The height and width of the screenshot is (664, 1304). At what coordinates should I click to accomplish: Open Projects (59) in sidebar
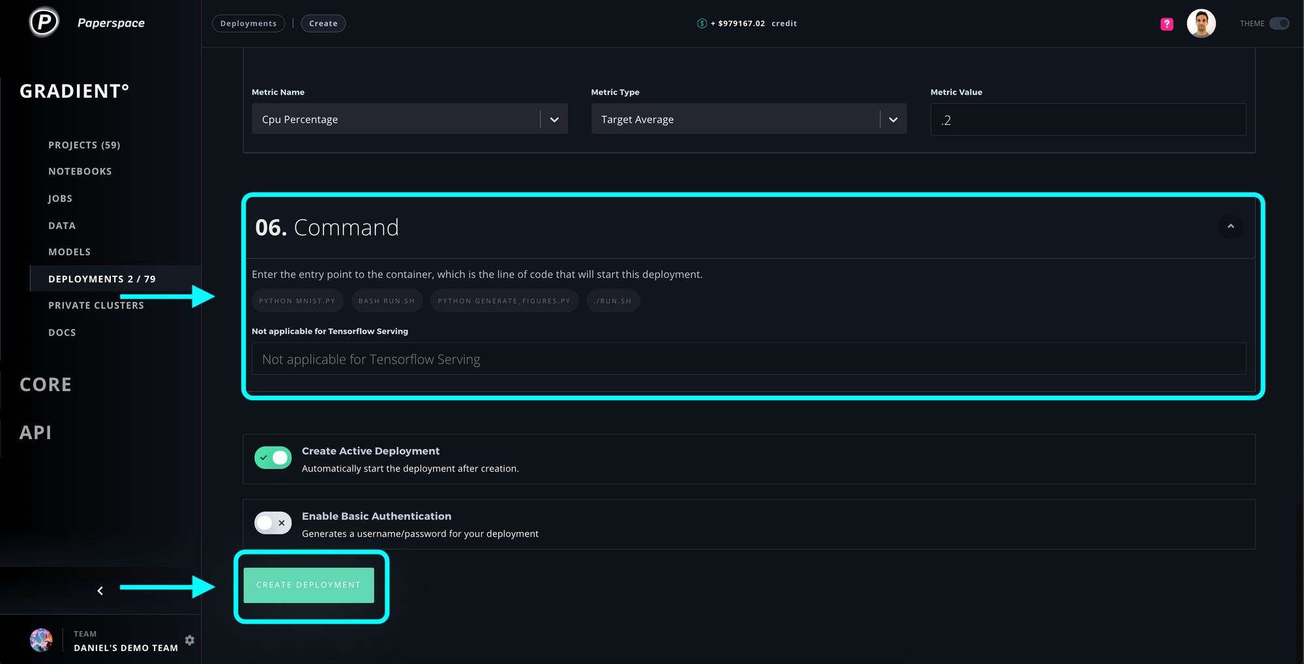[x=84, y=145]
